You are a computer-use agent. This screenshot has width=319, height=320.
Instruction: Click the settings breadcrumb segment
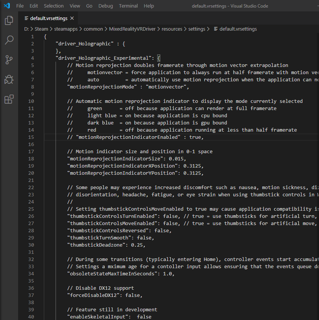coord(197,29)
